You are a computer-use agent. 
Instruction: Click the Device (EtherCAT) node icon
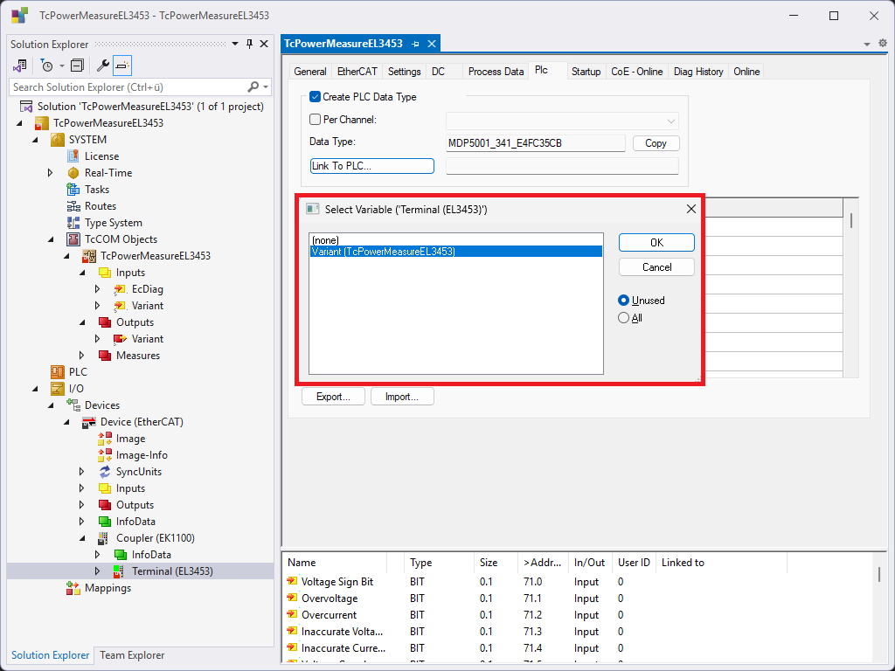(89, 422)
